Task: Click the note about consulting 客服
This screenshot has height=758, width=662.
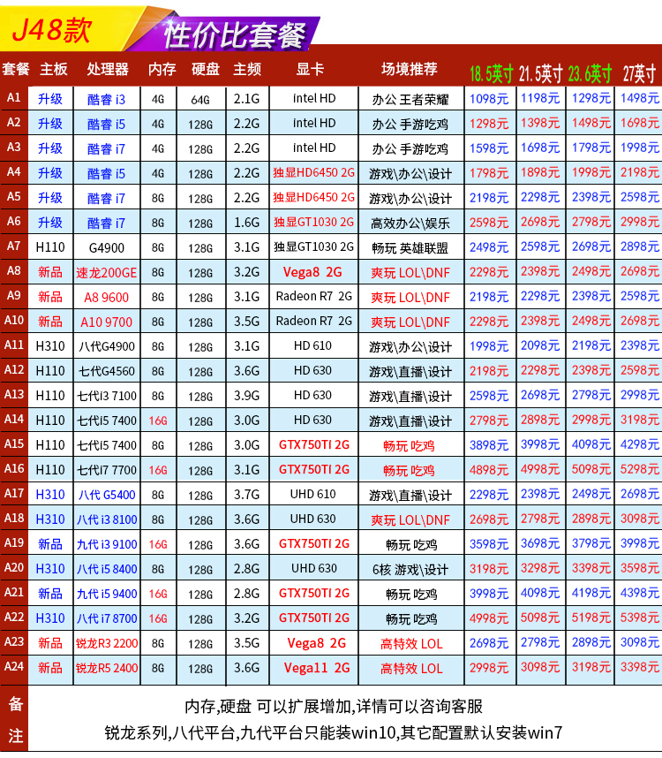Action: tap(334, 707)
